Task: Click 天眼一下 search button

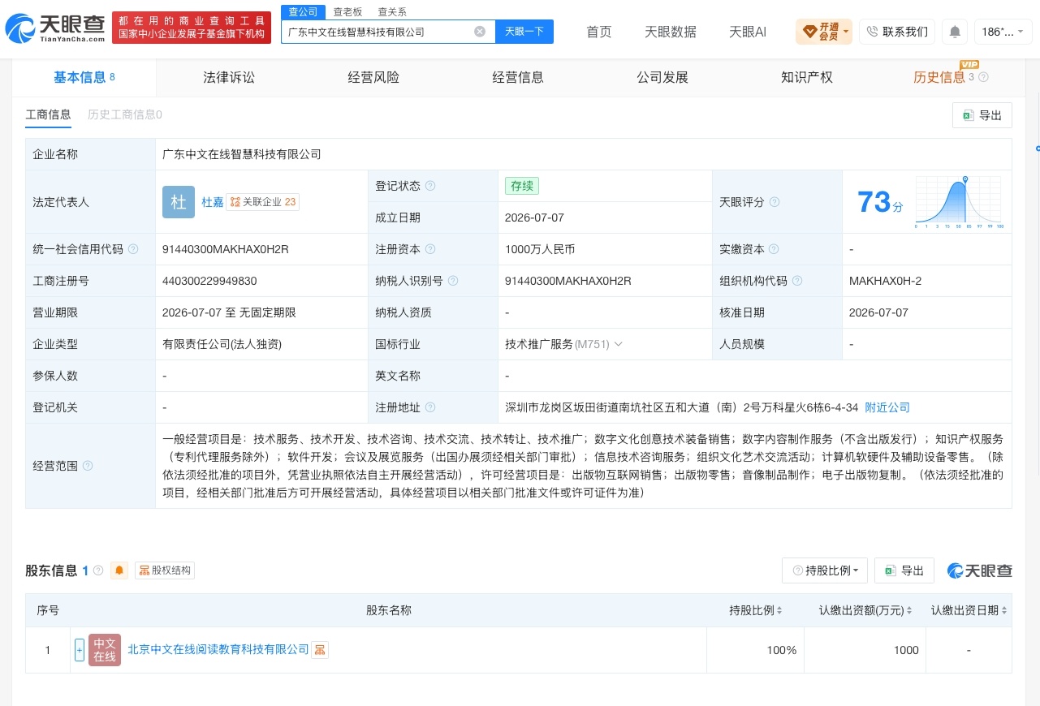Action: pos(524,32)
